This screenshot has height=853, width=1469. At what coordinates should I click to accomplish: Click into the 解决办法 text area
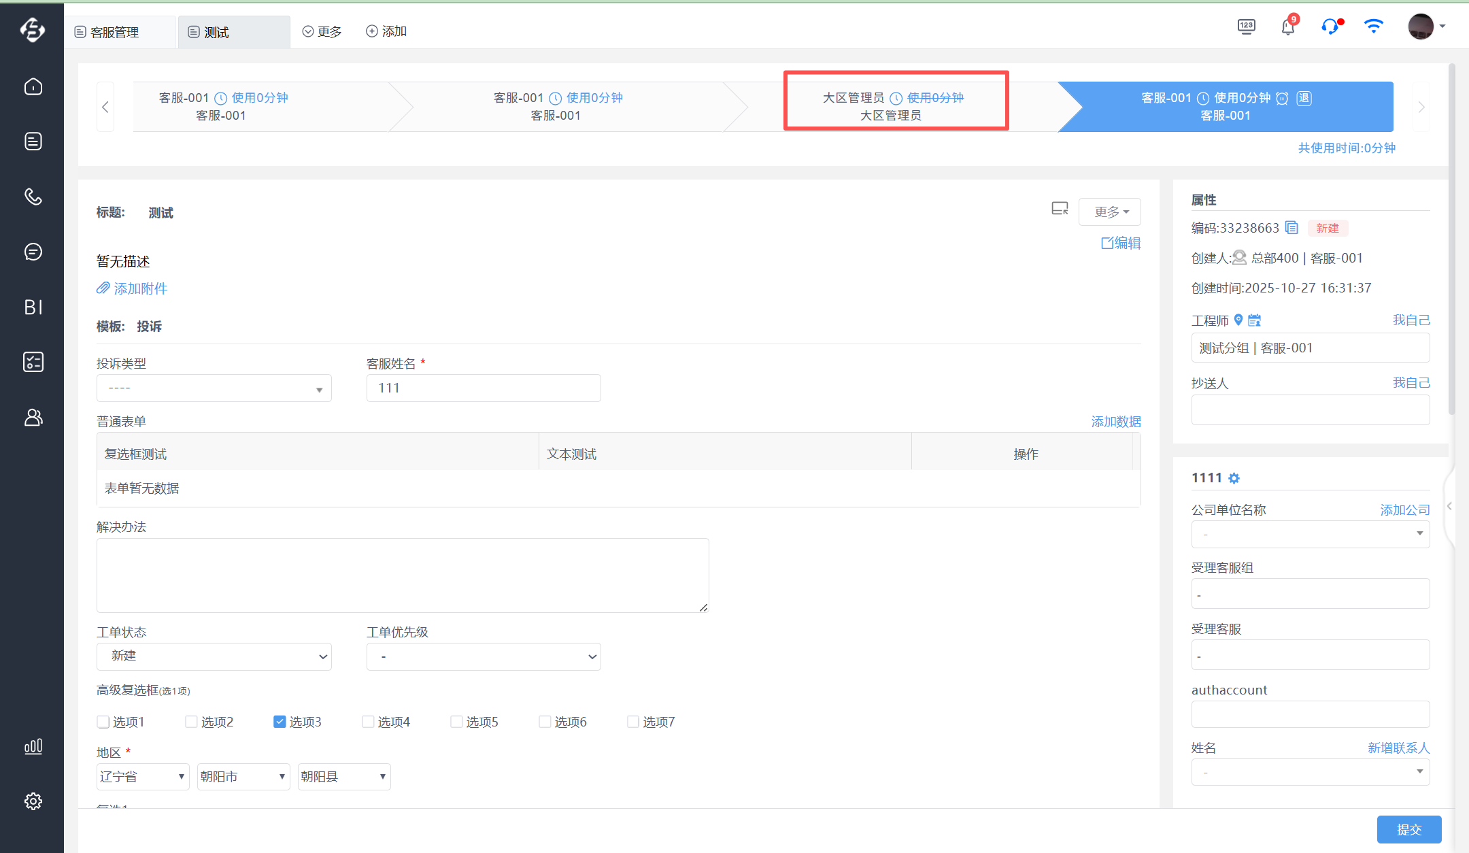click(402, 575)
